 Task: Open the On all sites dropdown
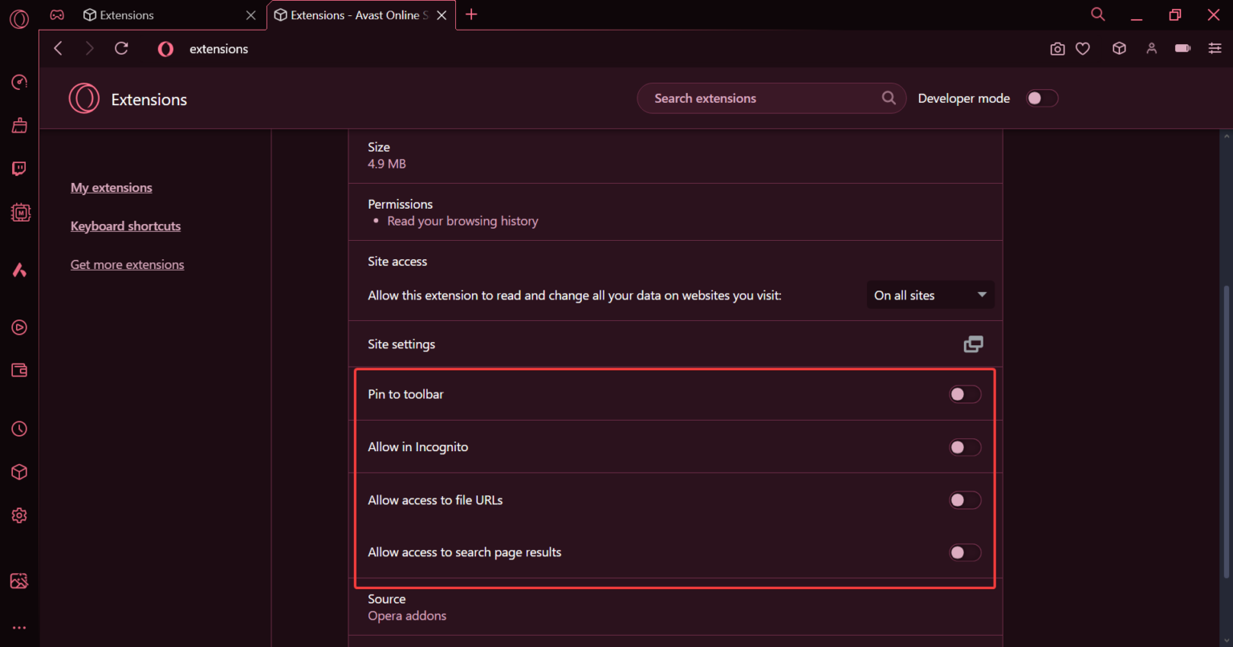click(930, 295)
